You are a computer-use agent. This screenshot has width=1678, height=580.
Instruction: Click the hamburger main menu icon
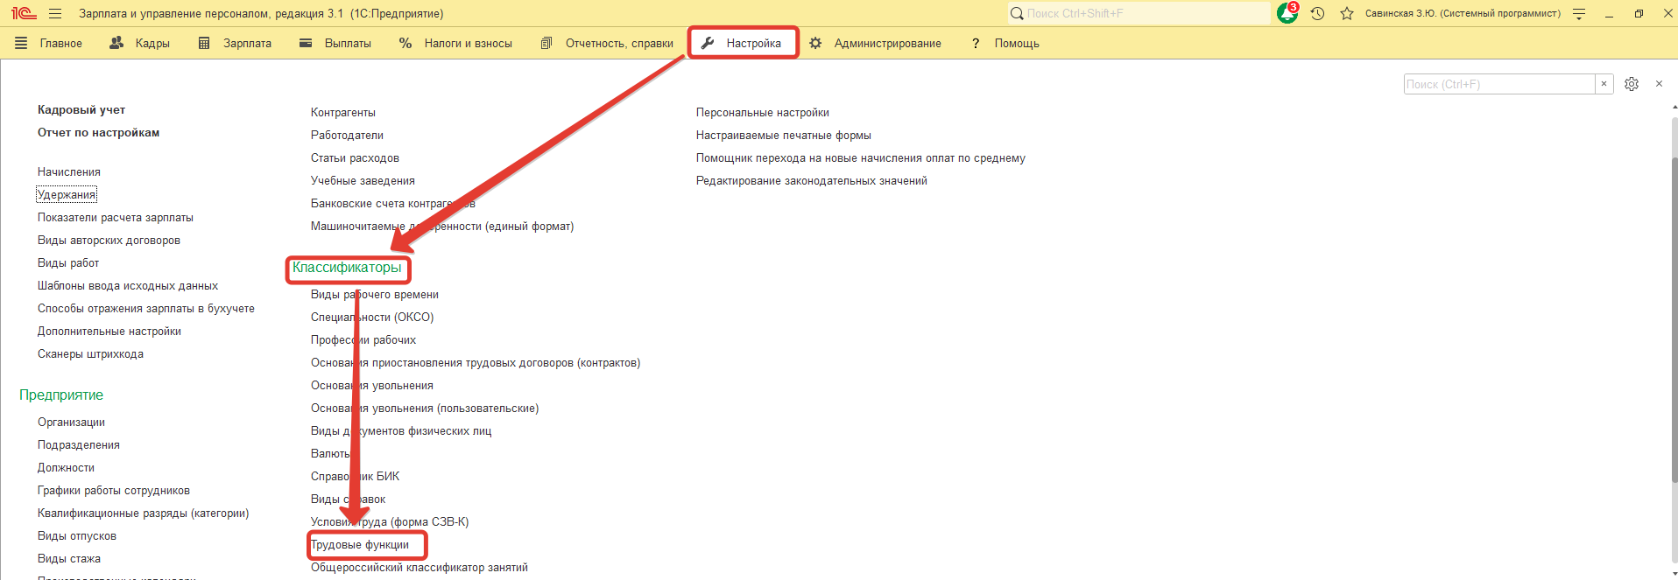55,13
